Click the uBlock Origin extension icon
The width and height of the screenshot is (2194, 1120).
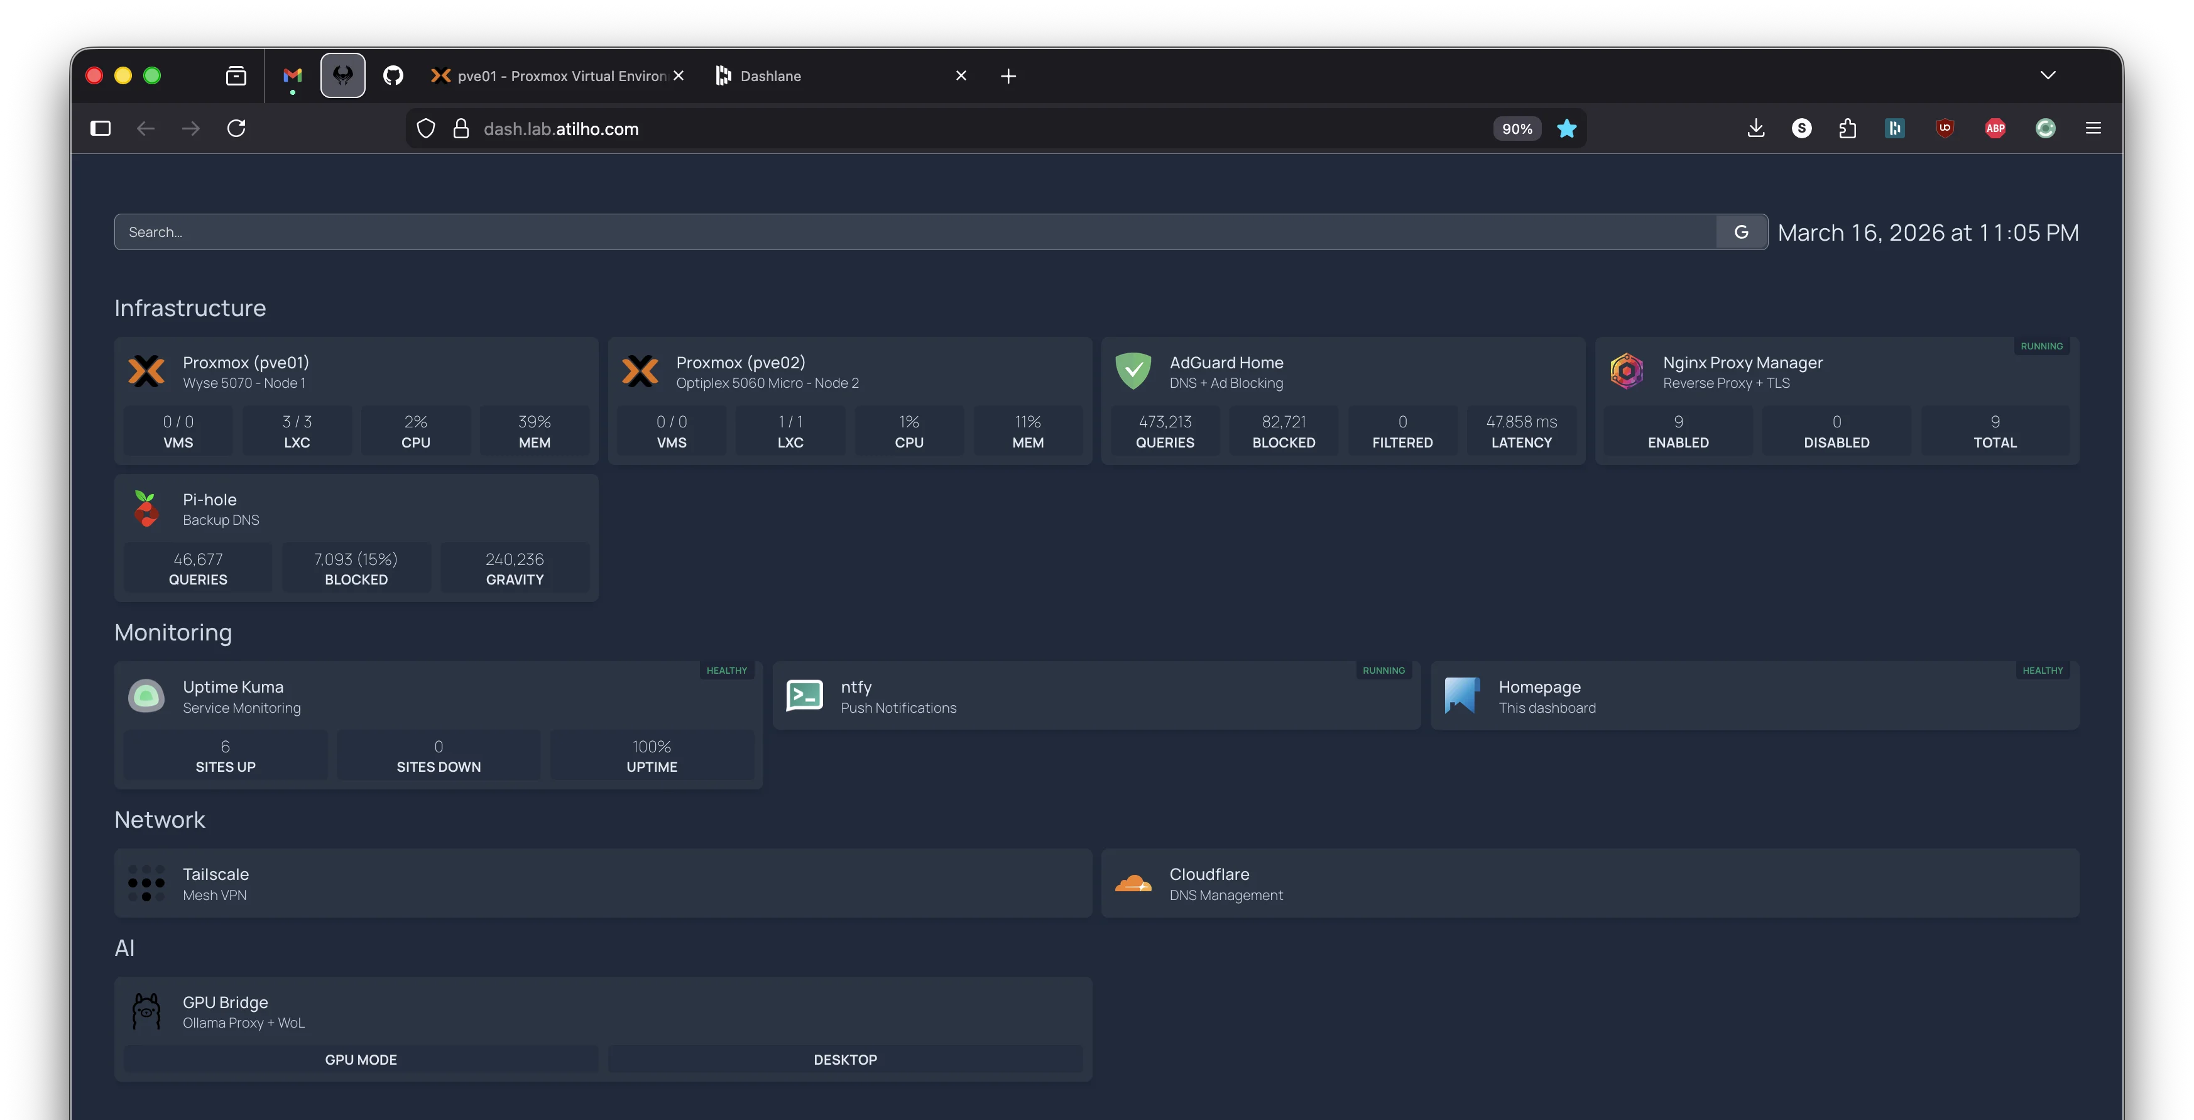tap(1945, 128)
